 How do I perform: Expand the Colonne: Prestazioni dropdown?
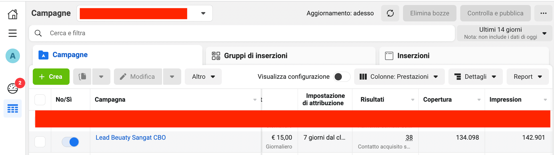coord(399,77)
